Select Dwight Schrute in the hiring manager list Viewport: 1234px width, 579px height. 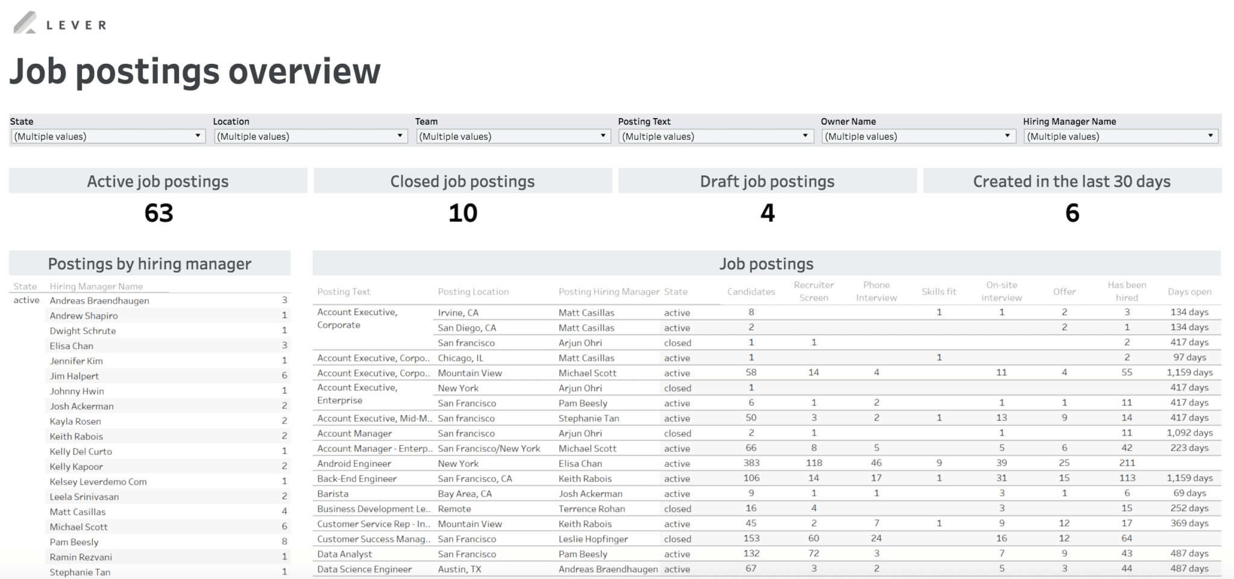pyautogui.click(x=83, y=330)
